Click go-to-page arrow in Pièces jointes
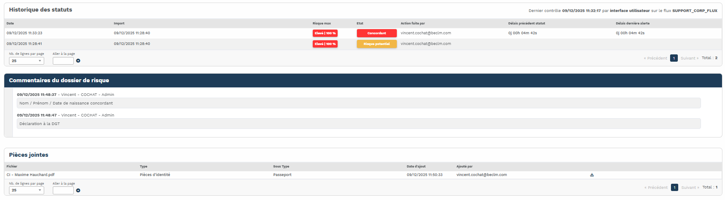Viewport: 725px width, 200px height. click(x=78, y=190)
